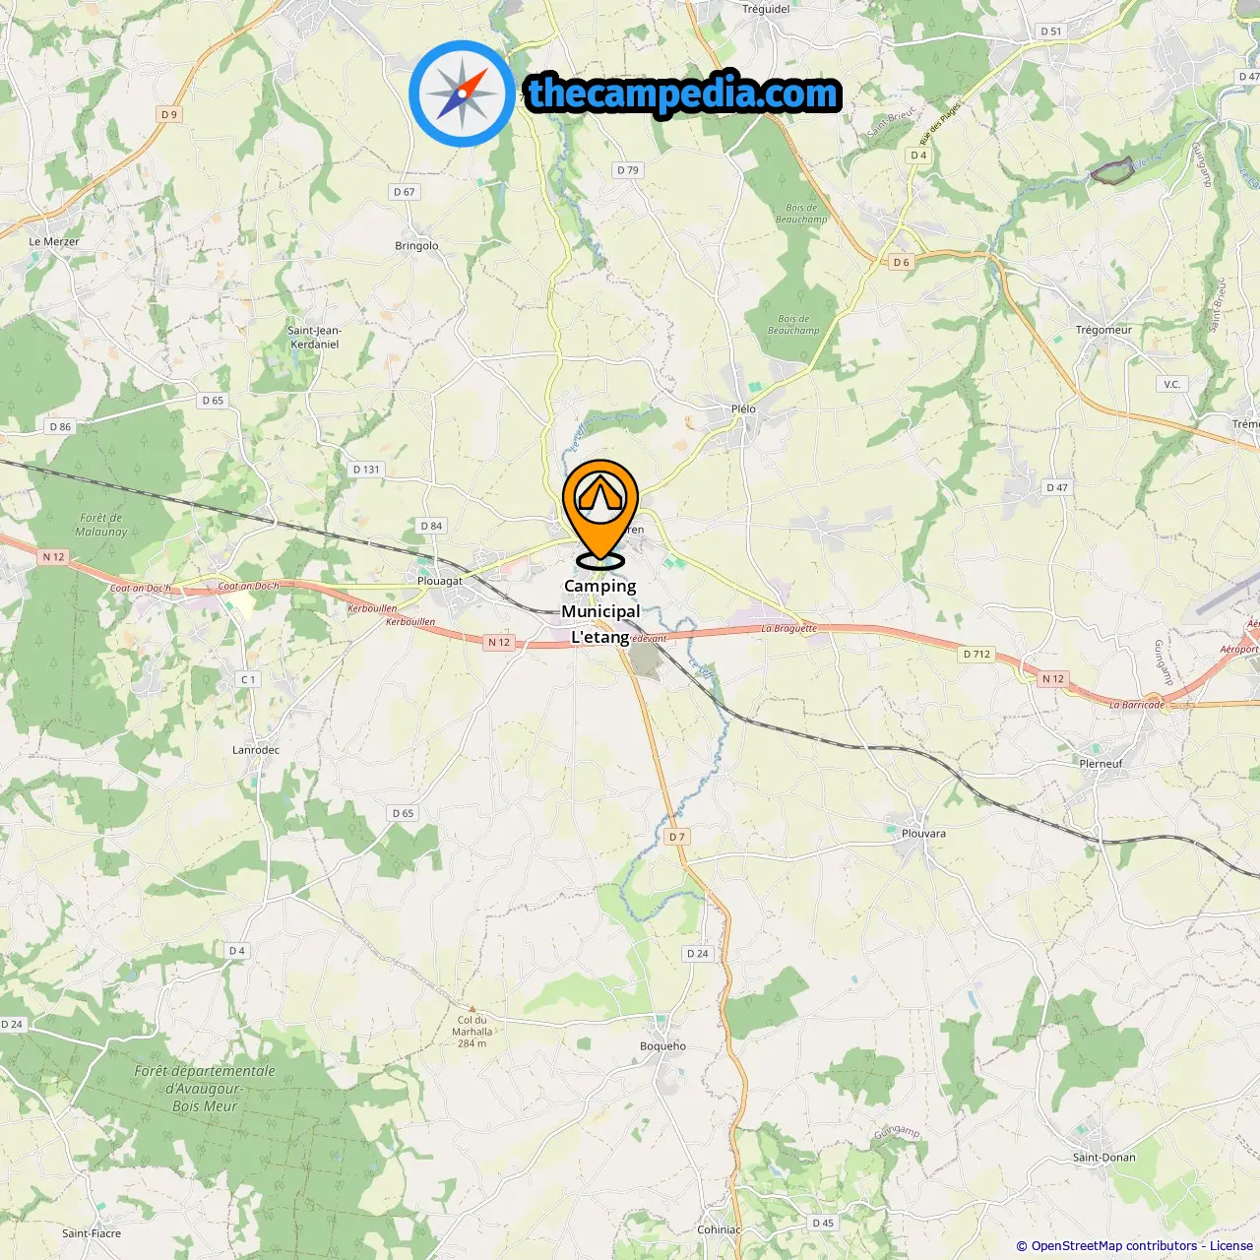The width and height of the screenshot is (1260, 1260).
Task: Open the OpenStreetMap contributors link
Action: (1114, 1245)
